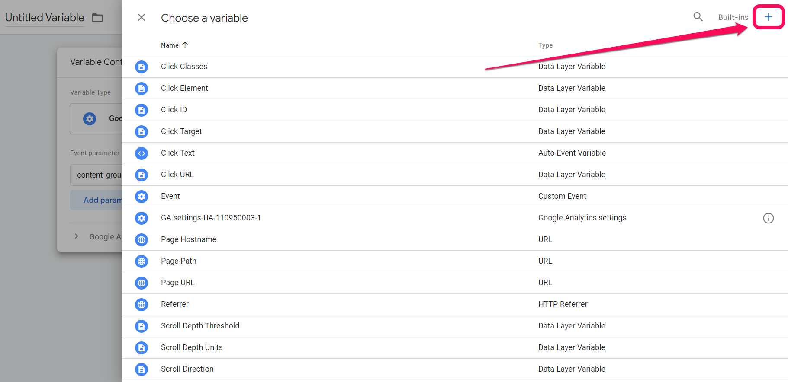
Task: Pick the Scroll Depth Threshold variable
Action: tap(200, 326)
